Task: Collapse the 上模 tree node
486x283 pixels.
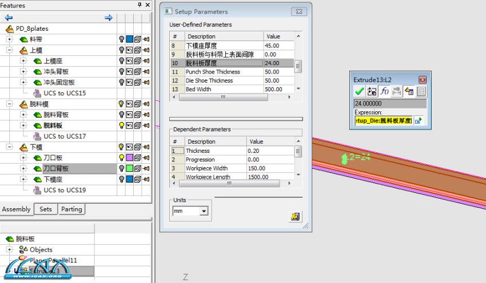Action: (10, 50)
